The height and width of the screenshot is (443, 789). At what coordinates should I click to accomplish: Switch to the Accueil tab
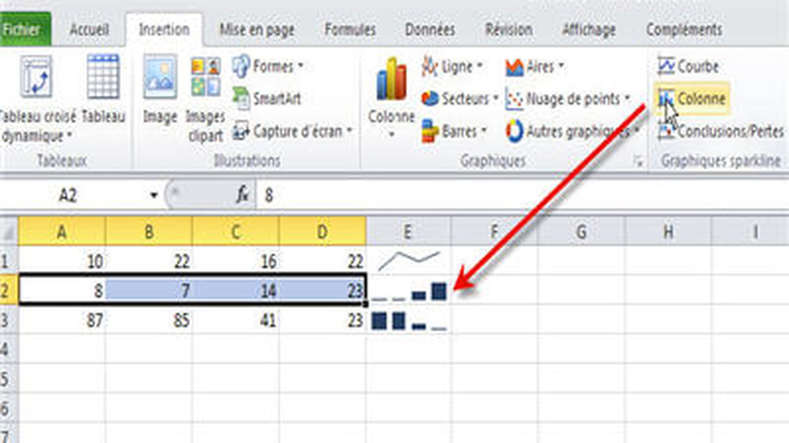click(x=89, y=30)
